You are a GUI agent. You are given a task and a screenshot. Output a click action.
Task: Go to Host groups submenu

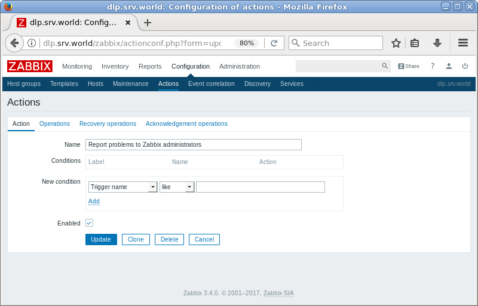tap(24, 84)
